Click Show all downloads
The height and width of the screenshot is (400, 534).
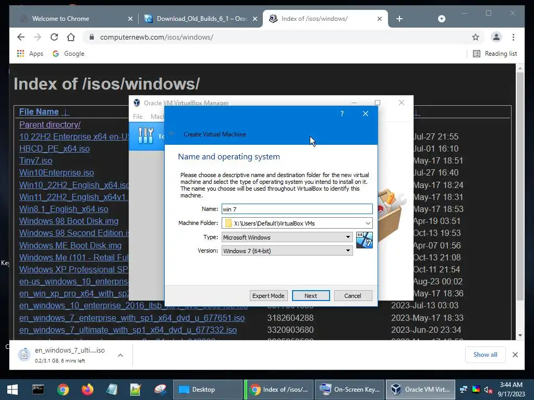tap(485, 355)
